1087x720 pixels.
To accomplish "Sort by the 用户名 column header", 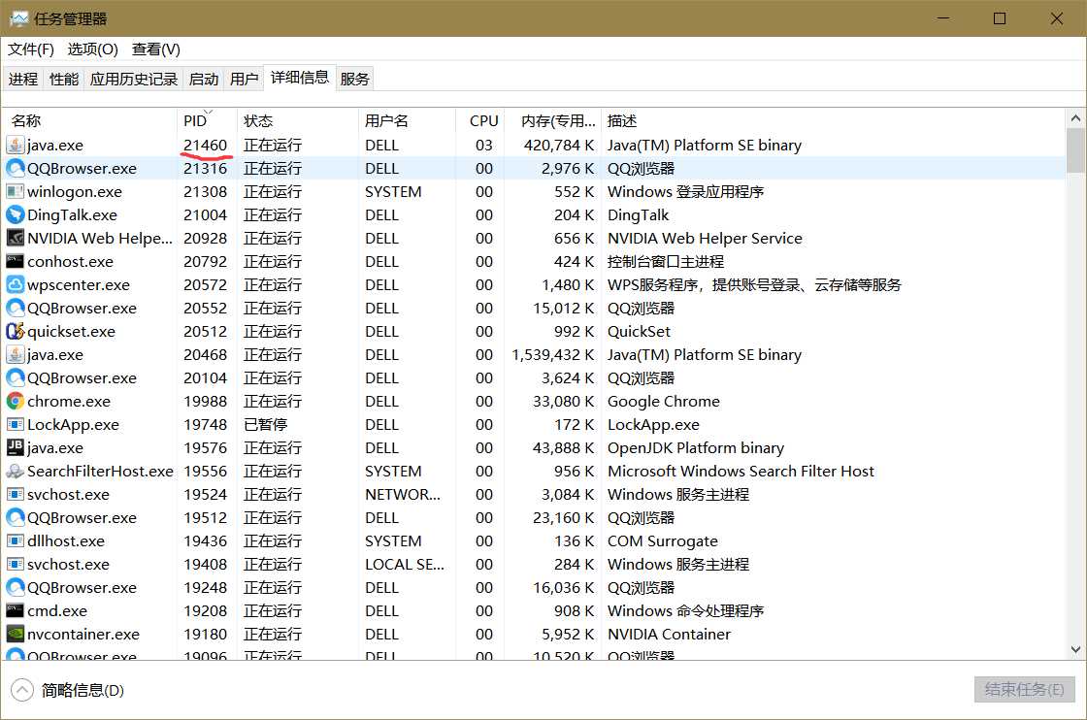I will tap(408, 120).
